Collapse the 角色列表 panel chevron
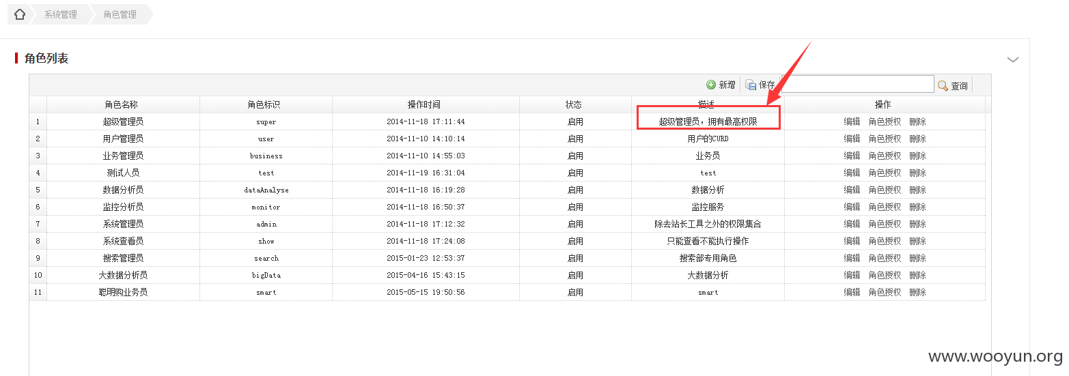Image resolution: width=1069 pixels, height=376 pixels. pyautogui.click(x=1013, y=59)
